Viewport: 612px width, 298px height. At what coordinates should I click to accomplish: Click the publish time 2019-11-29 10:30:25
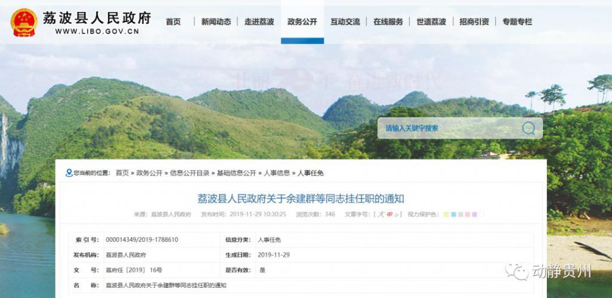pos(258,214)
